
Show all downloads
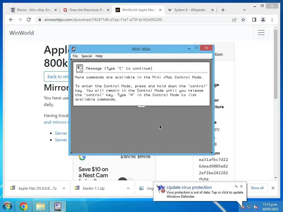click(257, 188)
